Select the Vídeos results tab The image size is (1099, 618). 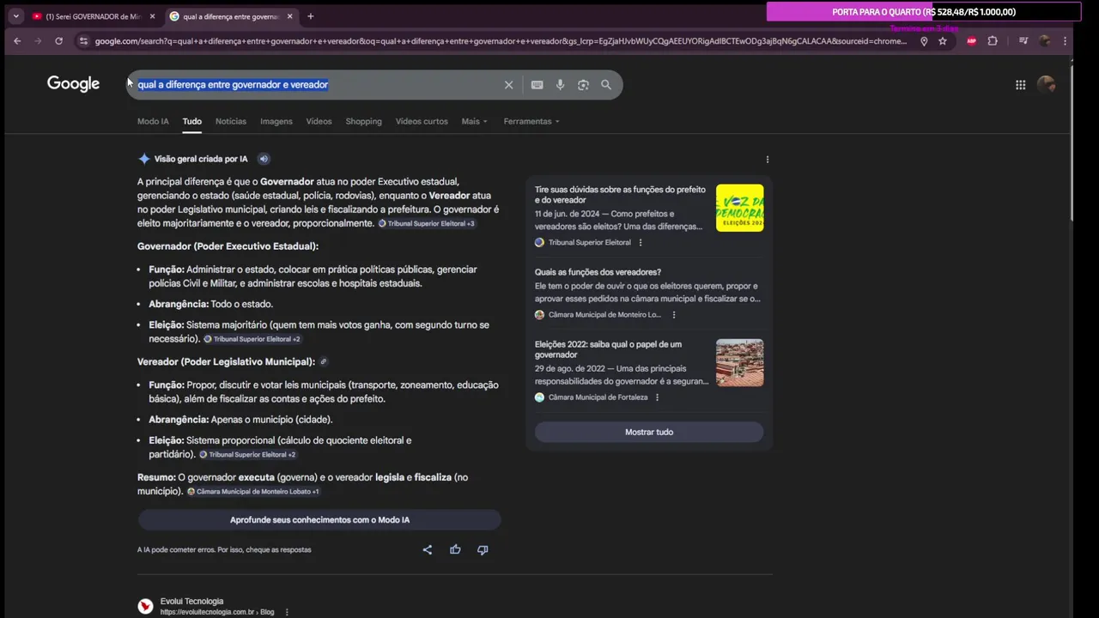pos(319,121)
